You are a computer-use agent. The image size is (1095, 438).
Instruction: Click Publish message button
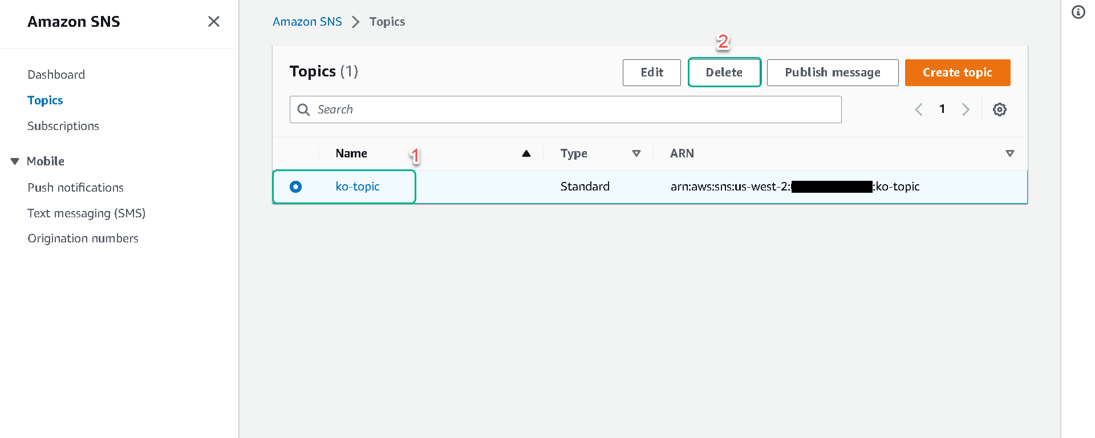833,72
